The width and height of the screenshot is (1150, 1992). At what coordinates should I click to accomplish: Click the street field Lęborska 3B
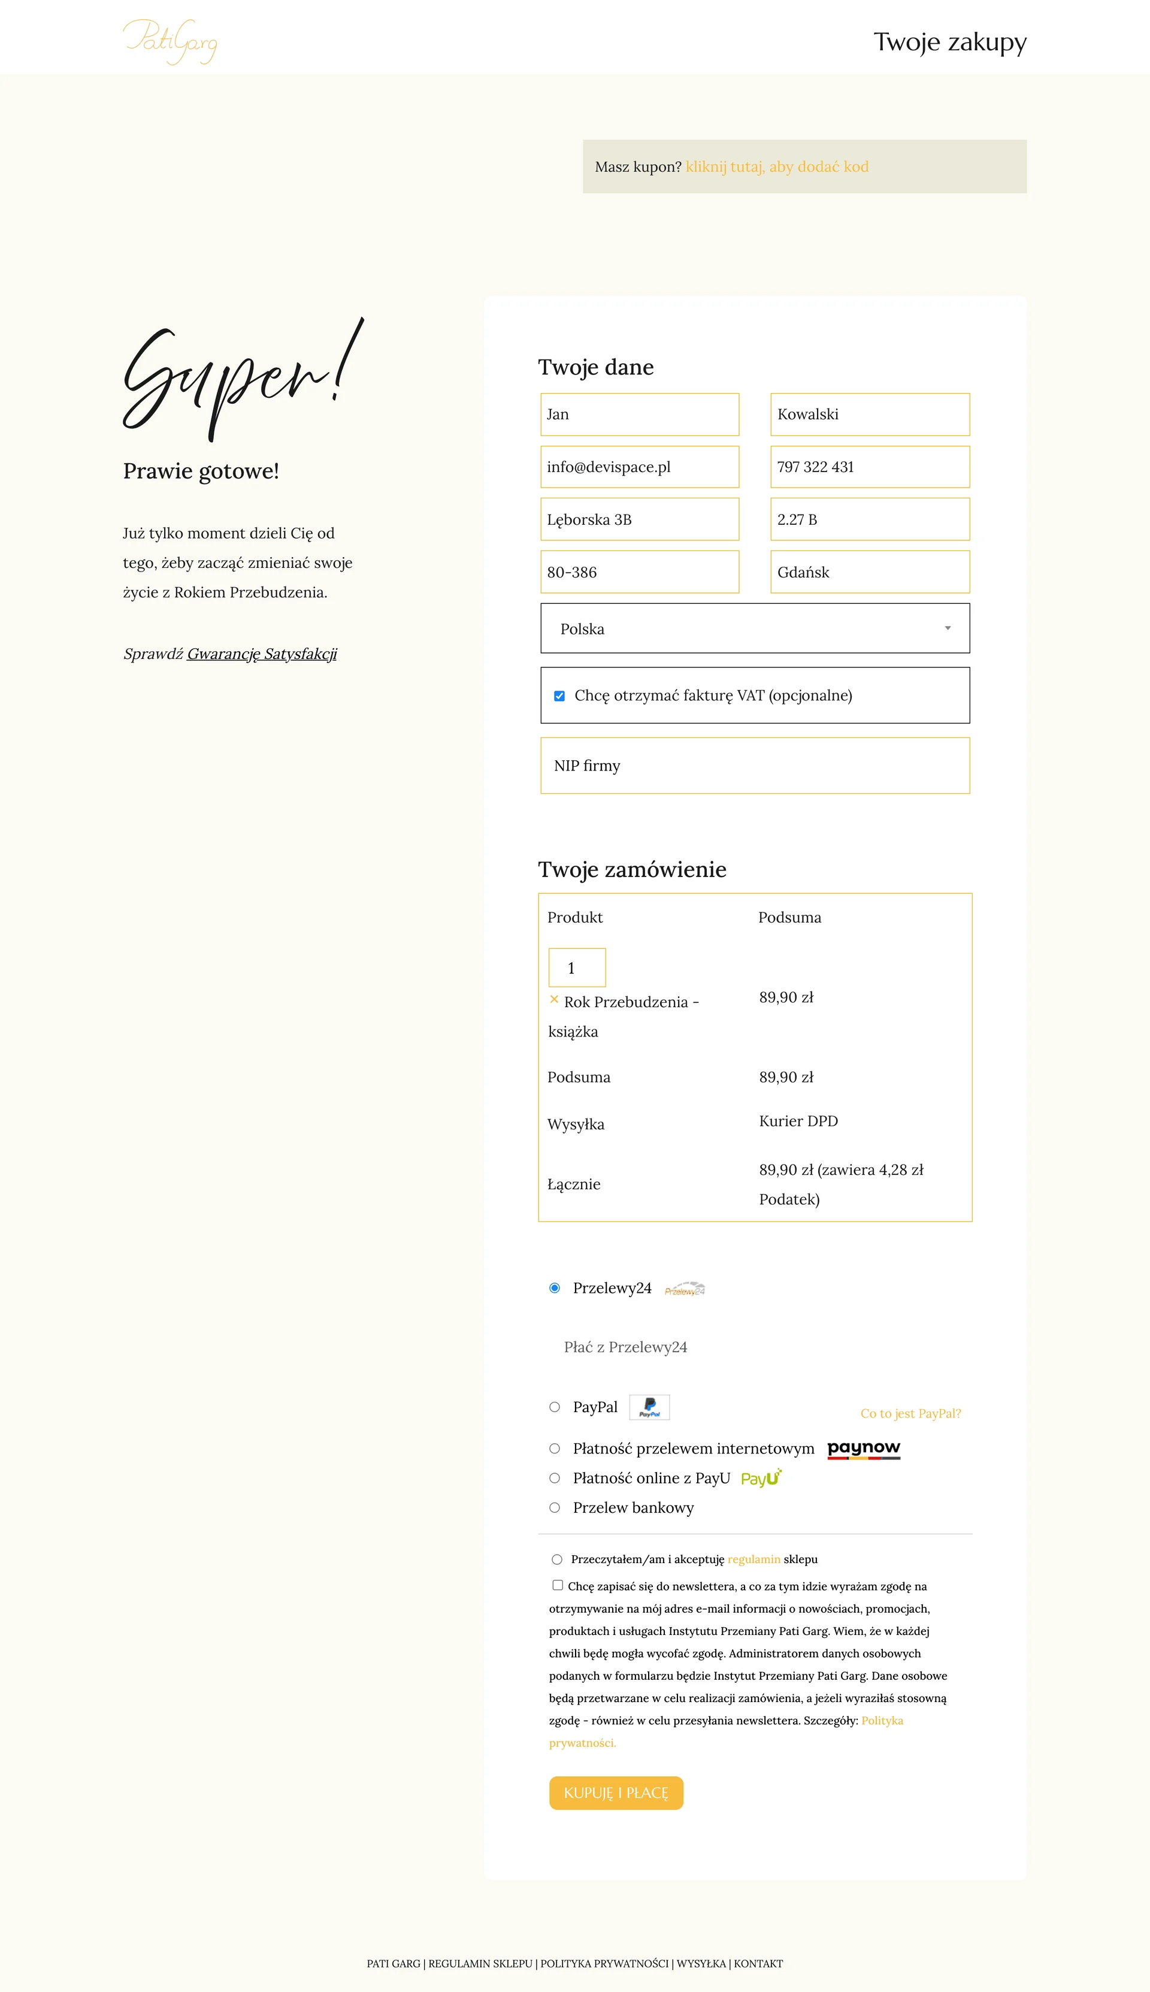pos(640,519)
